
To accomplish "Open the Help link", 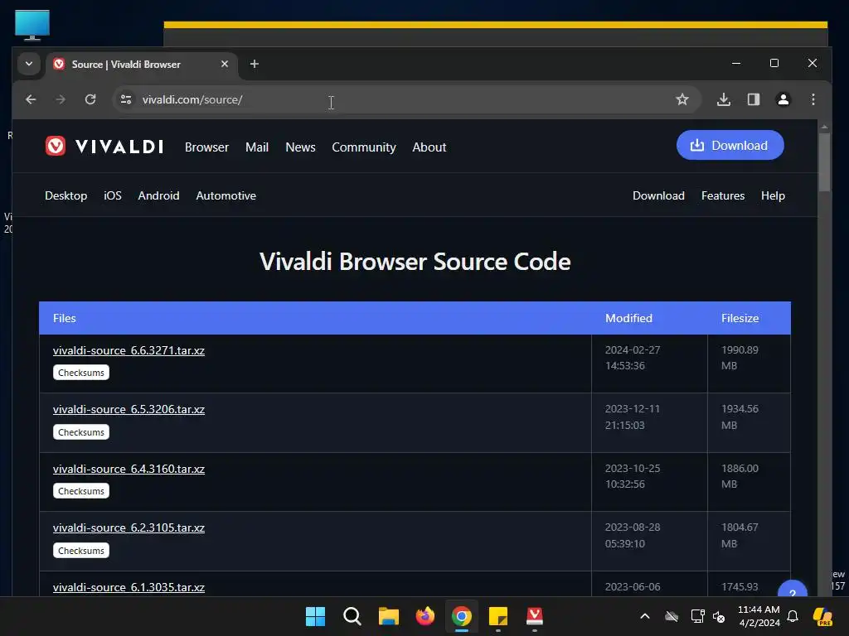I will (773, 195).
